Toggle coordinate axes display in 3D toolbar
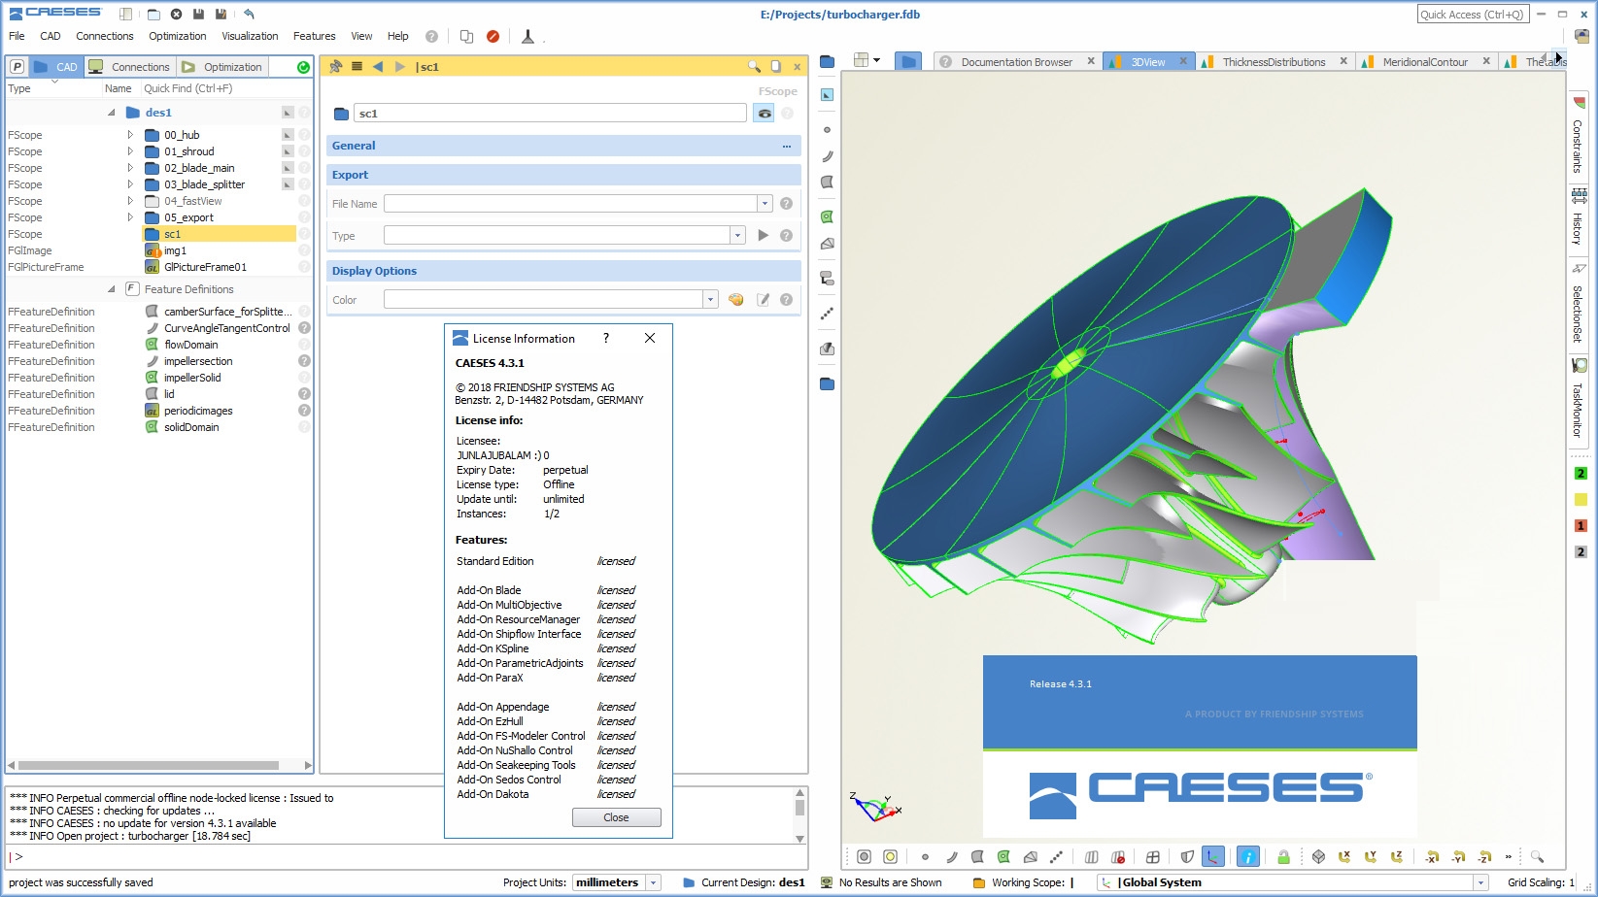The image size is (1598, 897). click(x=1212, y=856)
